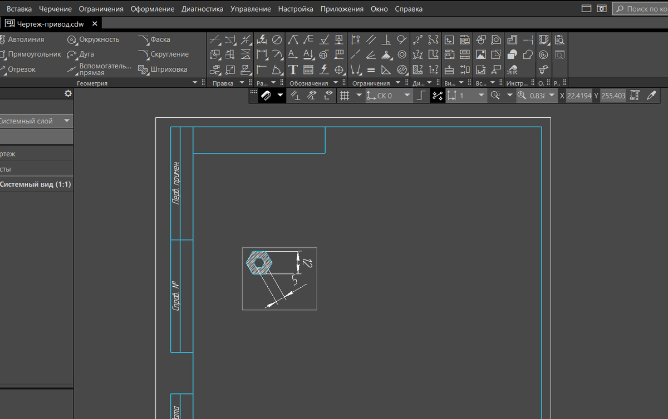This screenshot has width=668, height=419.
Task: Click the X coordinate field 22.4194
Action: (579, 96)
